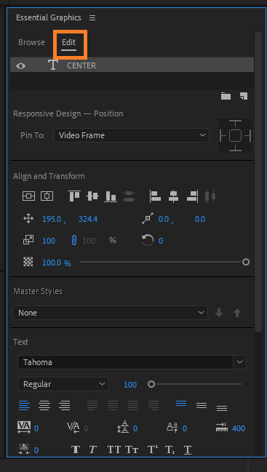Click the Align Left edge icon
Image resolution: width=267 pixels, height=472 pixels.
coord(155,196)
